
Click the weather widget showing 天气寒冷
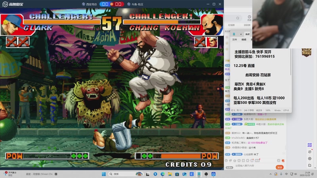[10, 174]
